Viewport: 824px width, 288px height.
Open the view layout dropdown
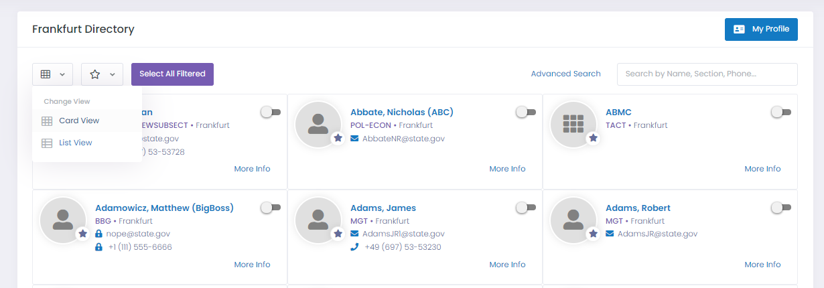click(52, 74)
